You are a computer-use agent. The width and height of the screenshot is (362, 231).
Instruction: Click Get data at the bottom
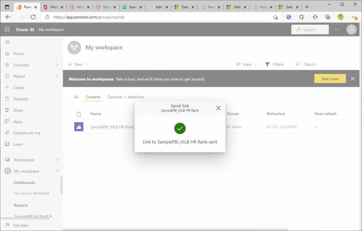(x=21, y=225)
